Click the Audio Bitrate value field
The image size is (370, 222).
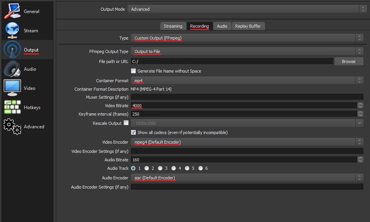click(x=244, y=160)
